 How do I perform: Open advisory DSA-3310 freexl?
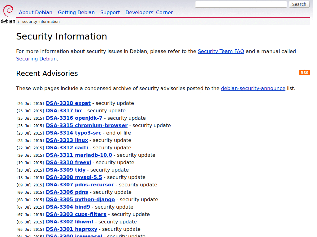(68, 162)
